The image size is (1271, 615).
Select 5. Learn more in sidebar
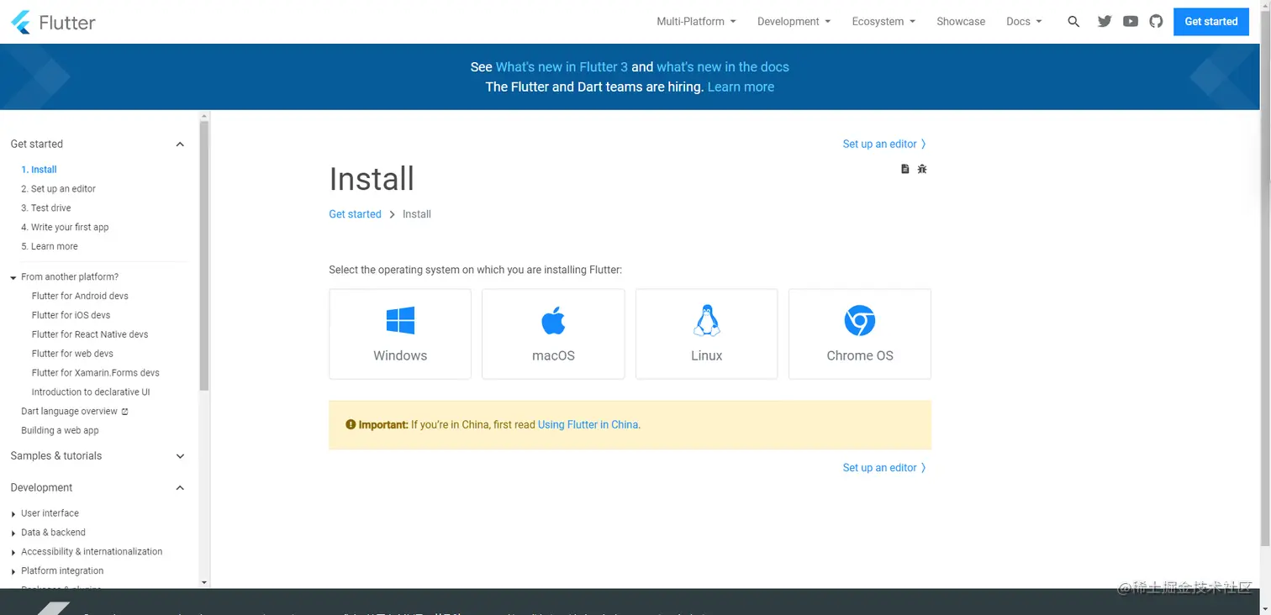49,247
